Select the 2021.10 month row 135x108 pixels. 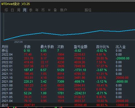click(x=67, y=78)
